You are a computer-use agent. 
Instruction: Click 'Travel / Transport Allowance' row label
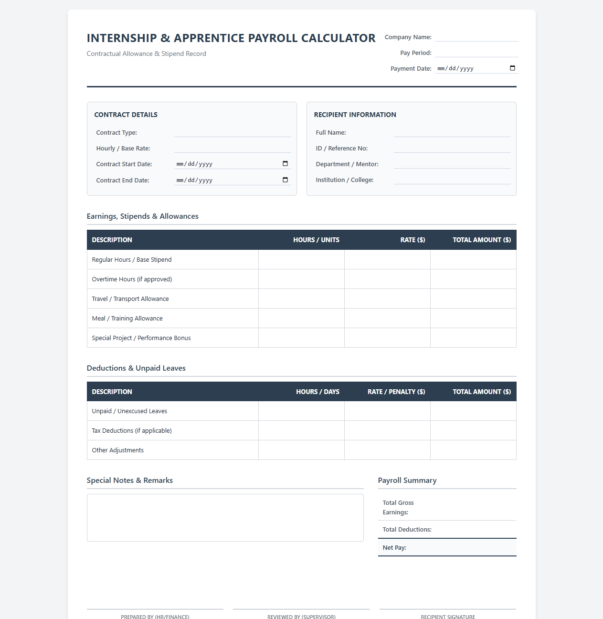130,299
